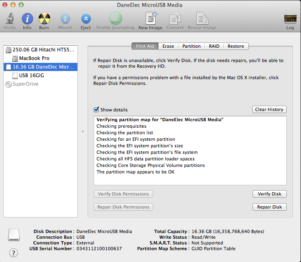Open the RAID tab
Screen dimensions: 301x262
click(x=214, y=46)
